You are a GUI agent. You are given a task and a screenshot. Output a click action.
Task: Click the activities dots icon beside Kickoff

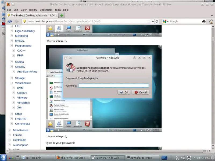11,158
